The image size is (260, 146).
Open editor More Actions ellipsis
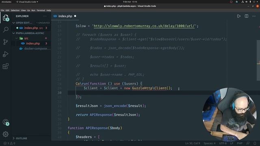[x=254, y=16]
